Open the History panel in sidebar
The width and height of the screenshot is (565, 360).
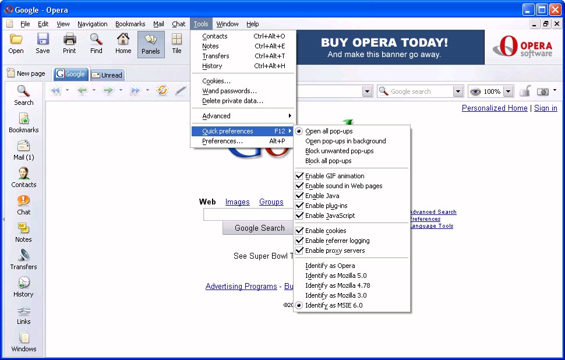(23, 287)
